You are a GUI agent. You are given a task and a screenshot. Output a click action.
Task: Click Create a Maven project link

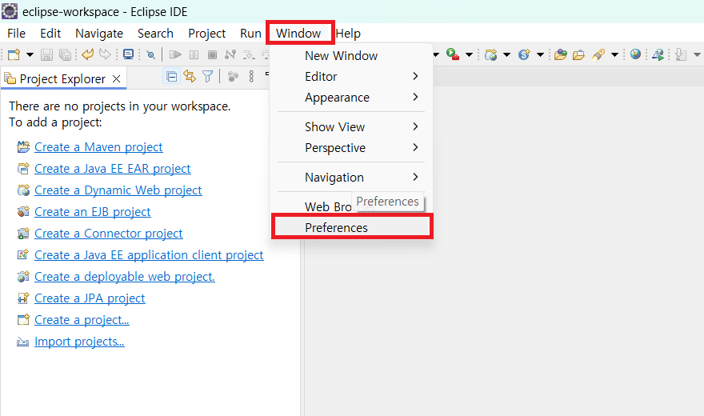[x=98, y=147]
